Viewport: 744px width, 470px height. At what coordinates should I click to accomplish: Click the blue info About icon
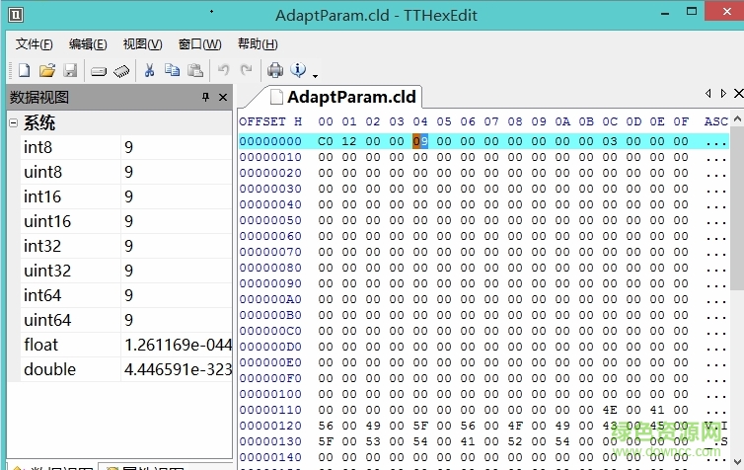click(297, 70)
